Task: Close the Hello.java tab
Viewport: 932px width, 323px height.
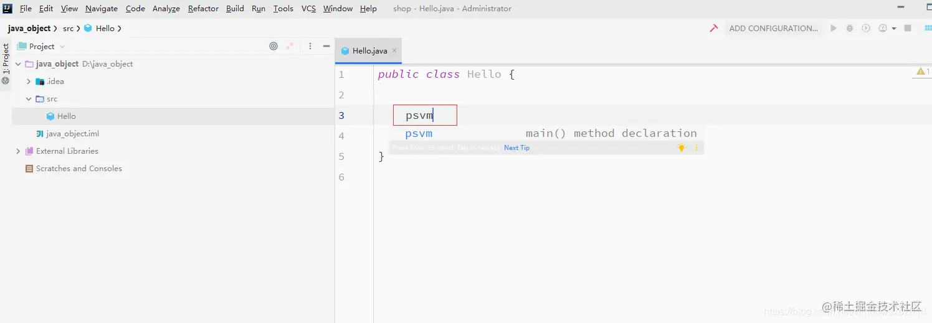Action: tap(394, 51)
